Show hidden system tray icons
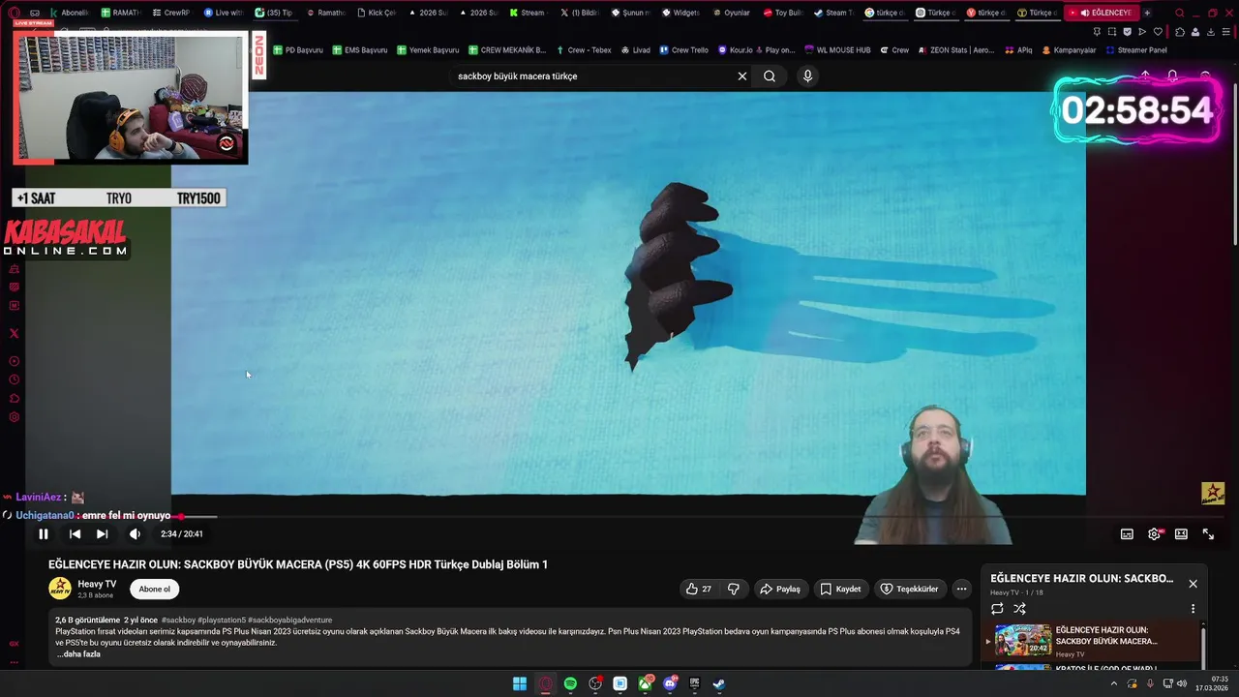Image resolution: width=1239 pixels, height=697 pixels. [x=1113, y=683]
